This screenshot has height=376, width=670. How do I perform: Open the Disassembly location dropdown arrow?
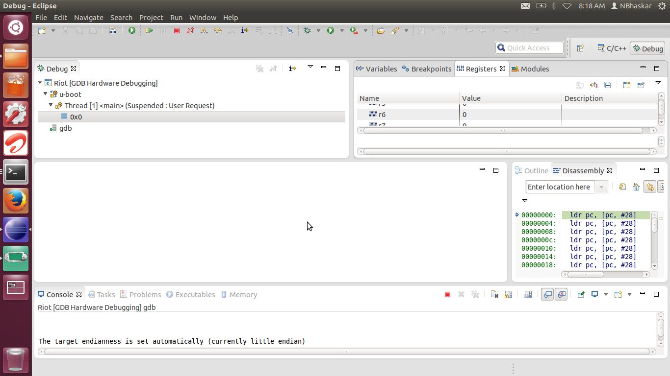[x=601, y=187]
